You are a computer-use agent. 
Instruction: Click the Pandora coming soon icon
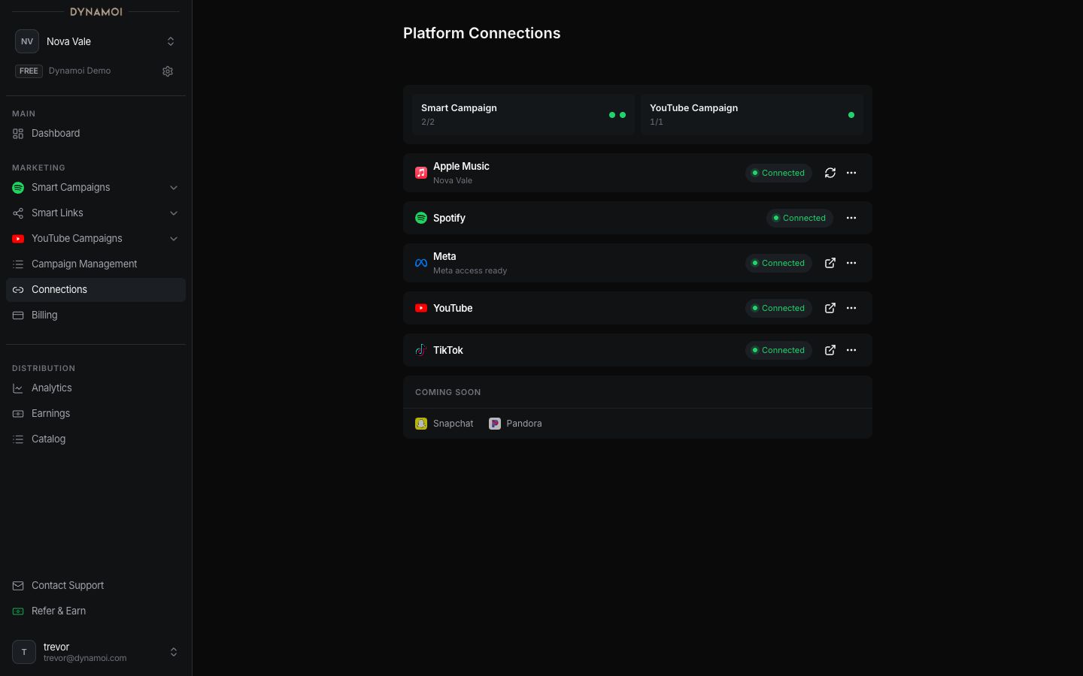[x=495, y=424]
